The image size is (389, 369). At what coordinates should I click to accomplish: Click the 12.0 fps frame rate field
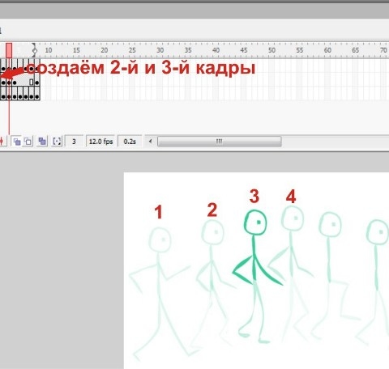pyautogui.click(x=100, y=142)
